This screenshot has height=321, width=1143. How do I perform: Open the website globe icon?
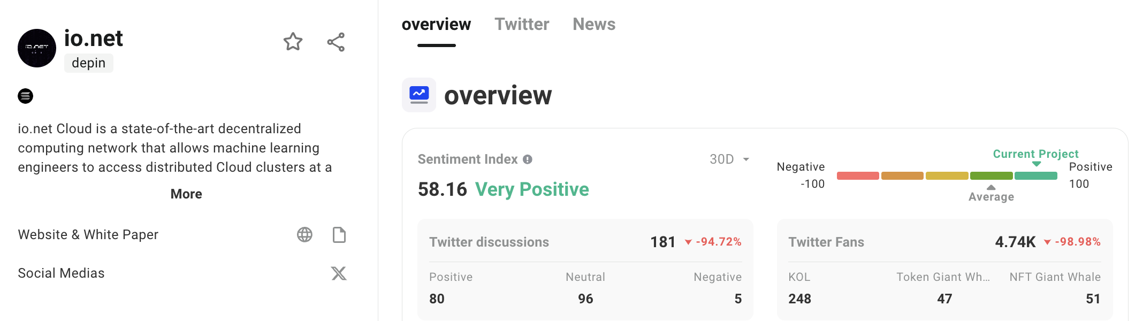coord(304,235)
